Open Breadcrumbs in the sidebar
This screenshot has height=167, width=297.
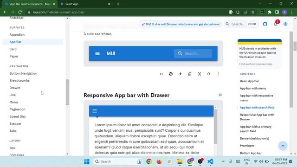(19, 80)
